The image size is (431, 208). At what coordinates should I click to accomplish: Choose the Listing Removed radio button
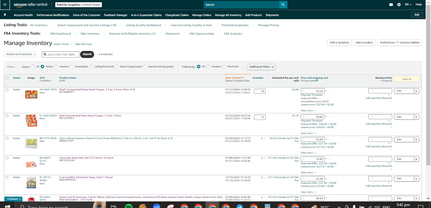click(91, 67)
